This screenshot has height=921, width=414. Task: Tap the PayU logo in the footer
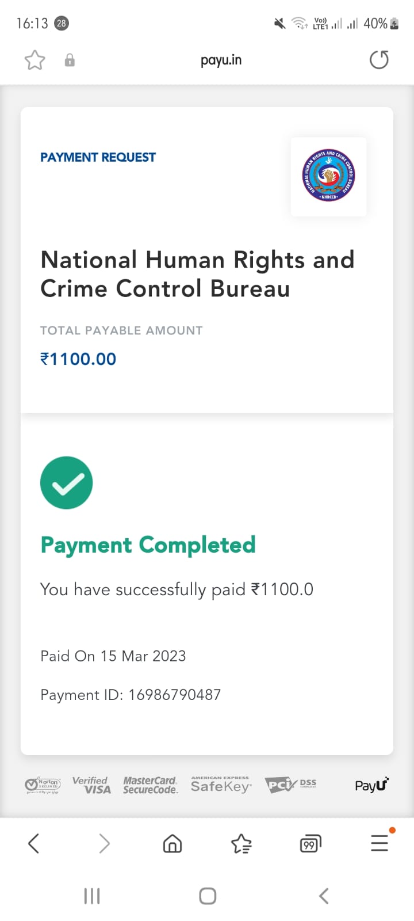[x=371, y=785]
